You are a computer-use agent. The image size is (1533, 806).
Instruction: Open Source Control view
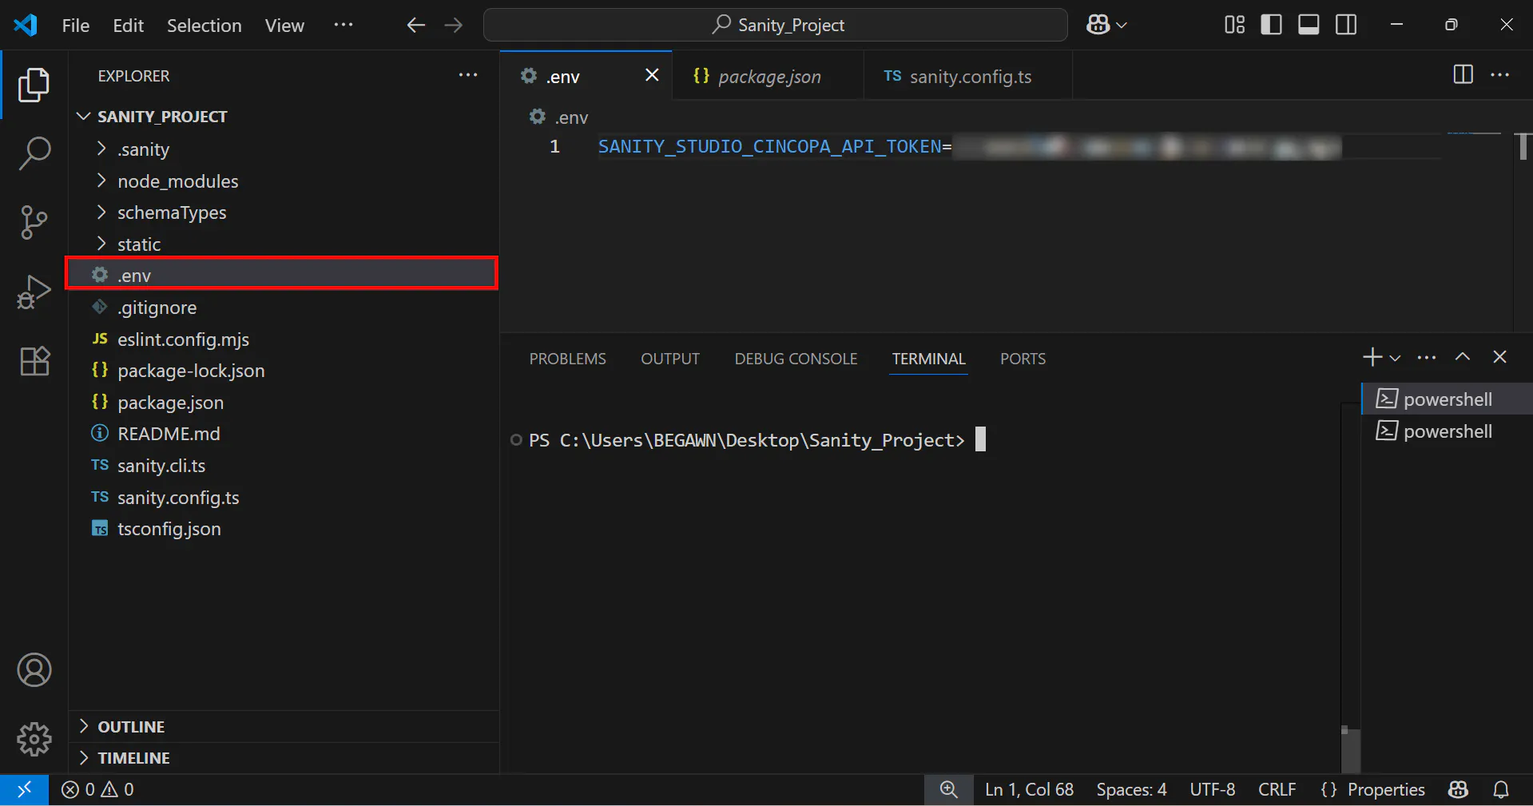point(34,222)
